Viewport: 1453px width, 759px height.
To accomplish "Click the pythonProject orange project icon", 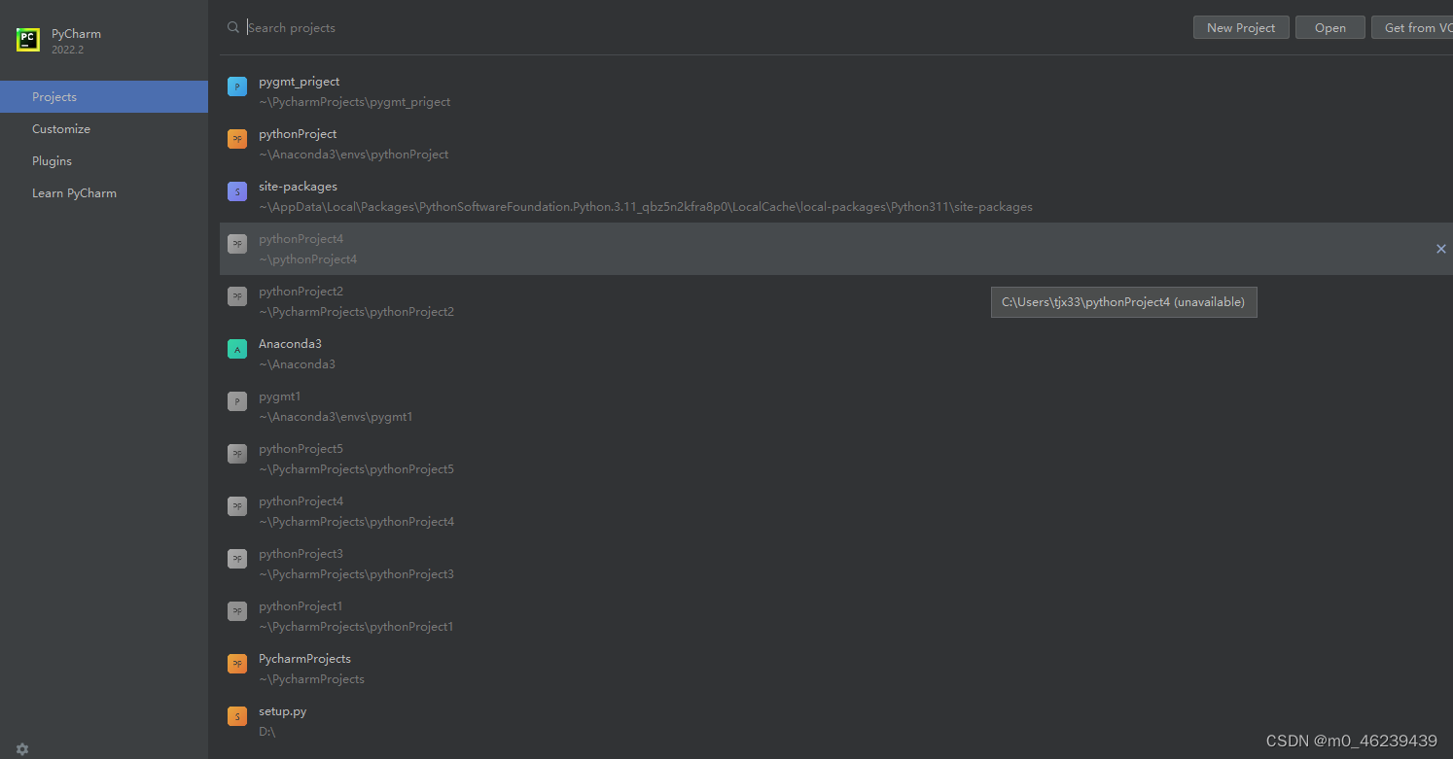I will coord(236,139).
